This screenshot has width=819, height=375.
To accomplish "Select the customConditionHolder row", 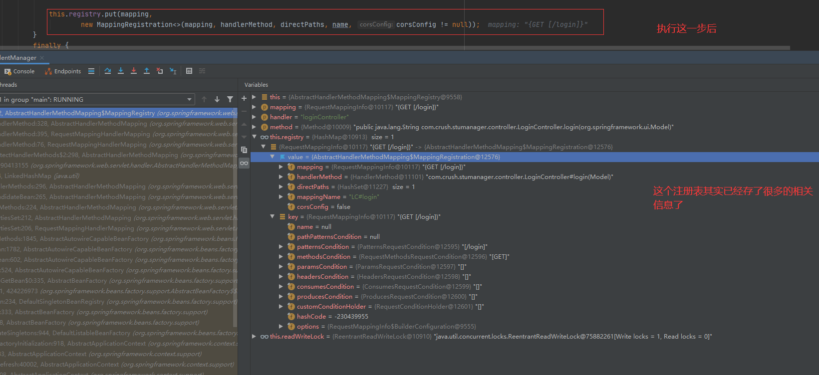I will pyautogui.click(x=534, y=306).
